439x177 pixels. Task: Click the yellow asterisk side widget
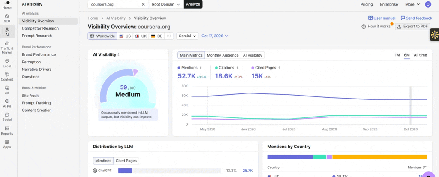(x=435, y=35)
